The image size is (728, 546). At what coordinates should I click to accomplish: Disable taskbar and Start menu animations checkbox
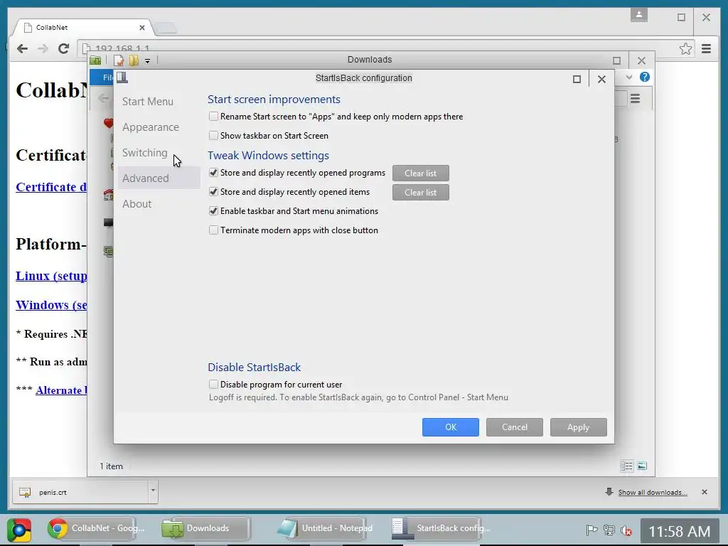click(x=213, y=210)
